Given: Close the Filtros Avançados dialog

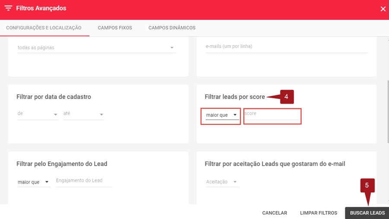Looking at the screenshot, I should [x=383, y=9].
